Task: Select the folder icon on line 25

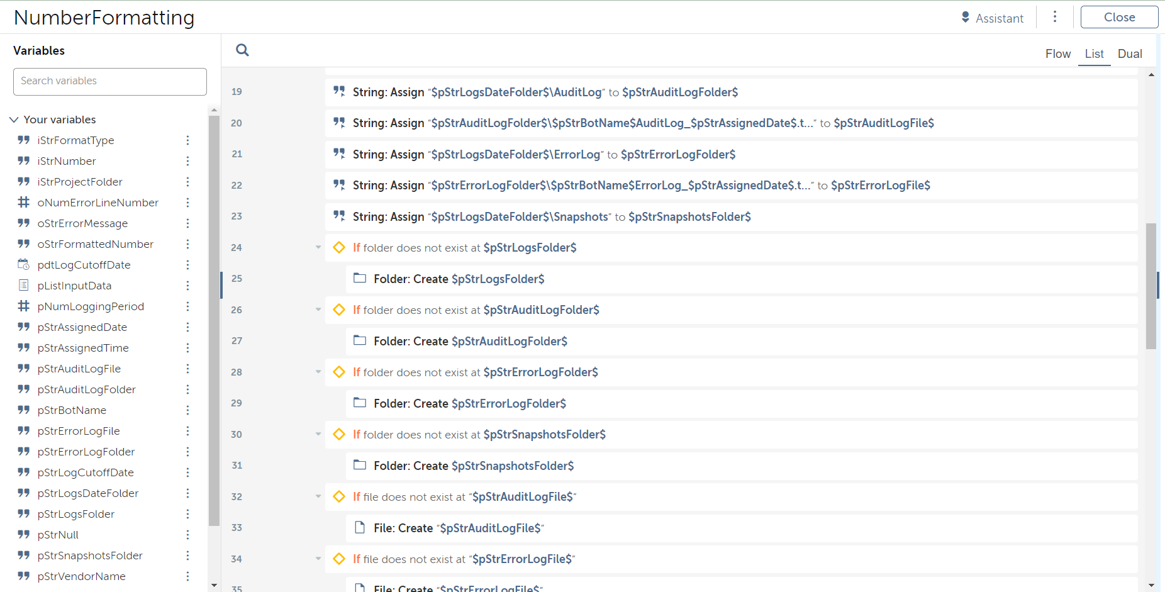Action: [x=360, y=279]
